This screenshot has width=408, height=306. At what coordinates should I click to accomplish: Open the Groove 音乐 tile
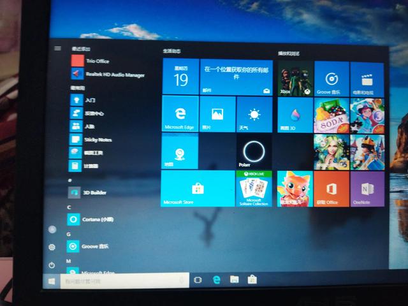331,79
